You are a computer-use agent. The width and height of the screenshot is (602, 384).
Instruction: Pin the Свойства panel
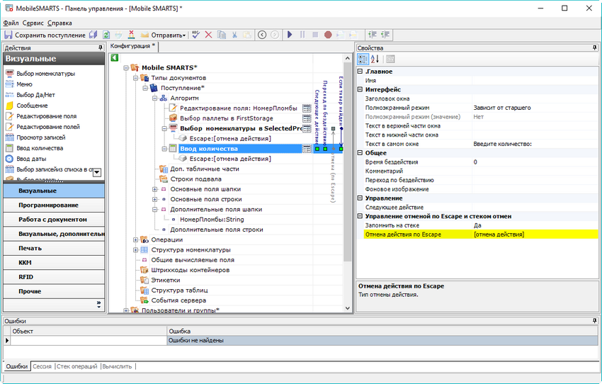click(595, 47)
